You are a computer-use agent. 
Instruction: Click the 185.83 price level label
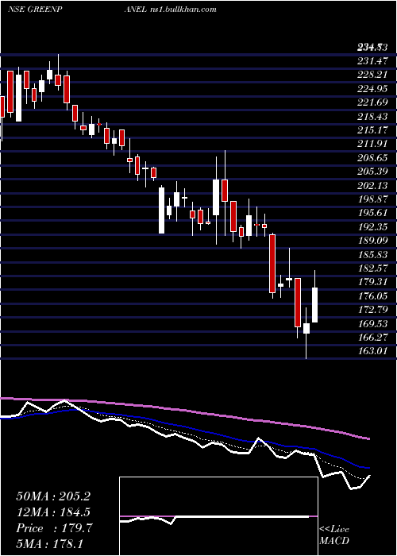tap(372, 255)
